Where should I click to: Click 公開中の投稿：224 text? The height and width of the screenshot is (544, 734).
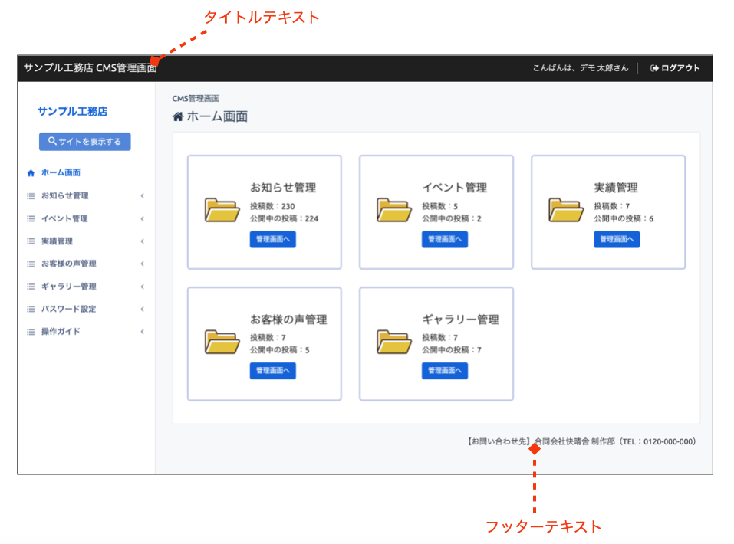pyautogui.click(x=284, y=218)
